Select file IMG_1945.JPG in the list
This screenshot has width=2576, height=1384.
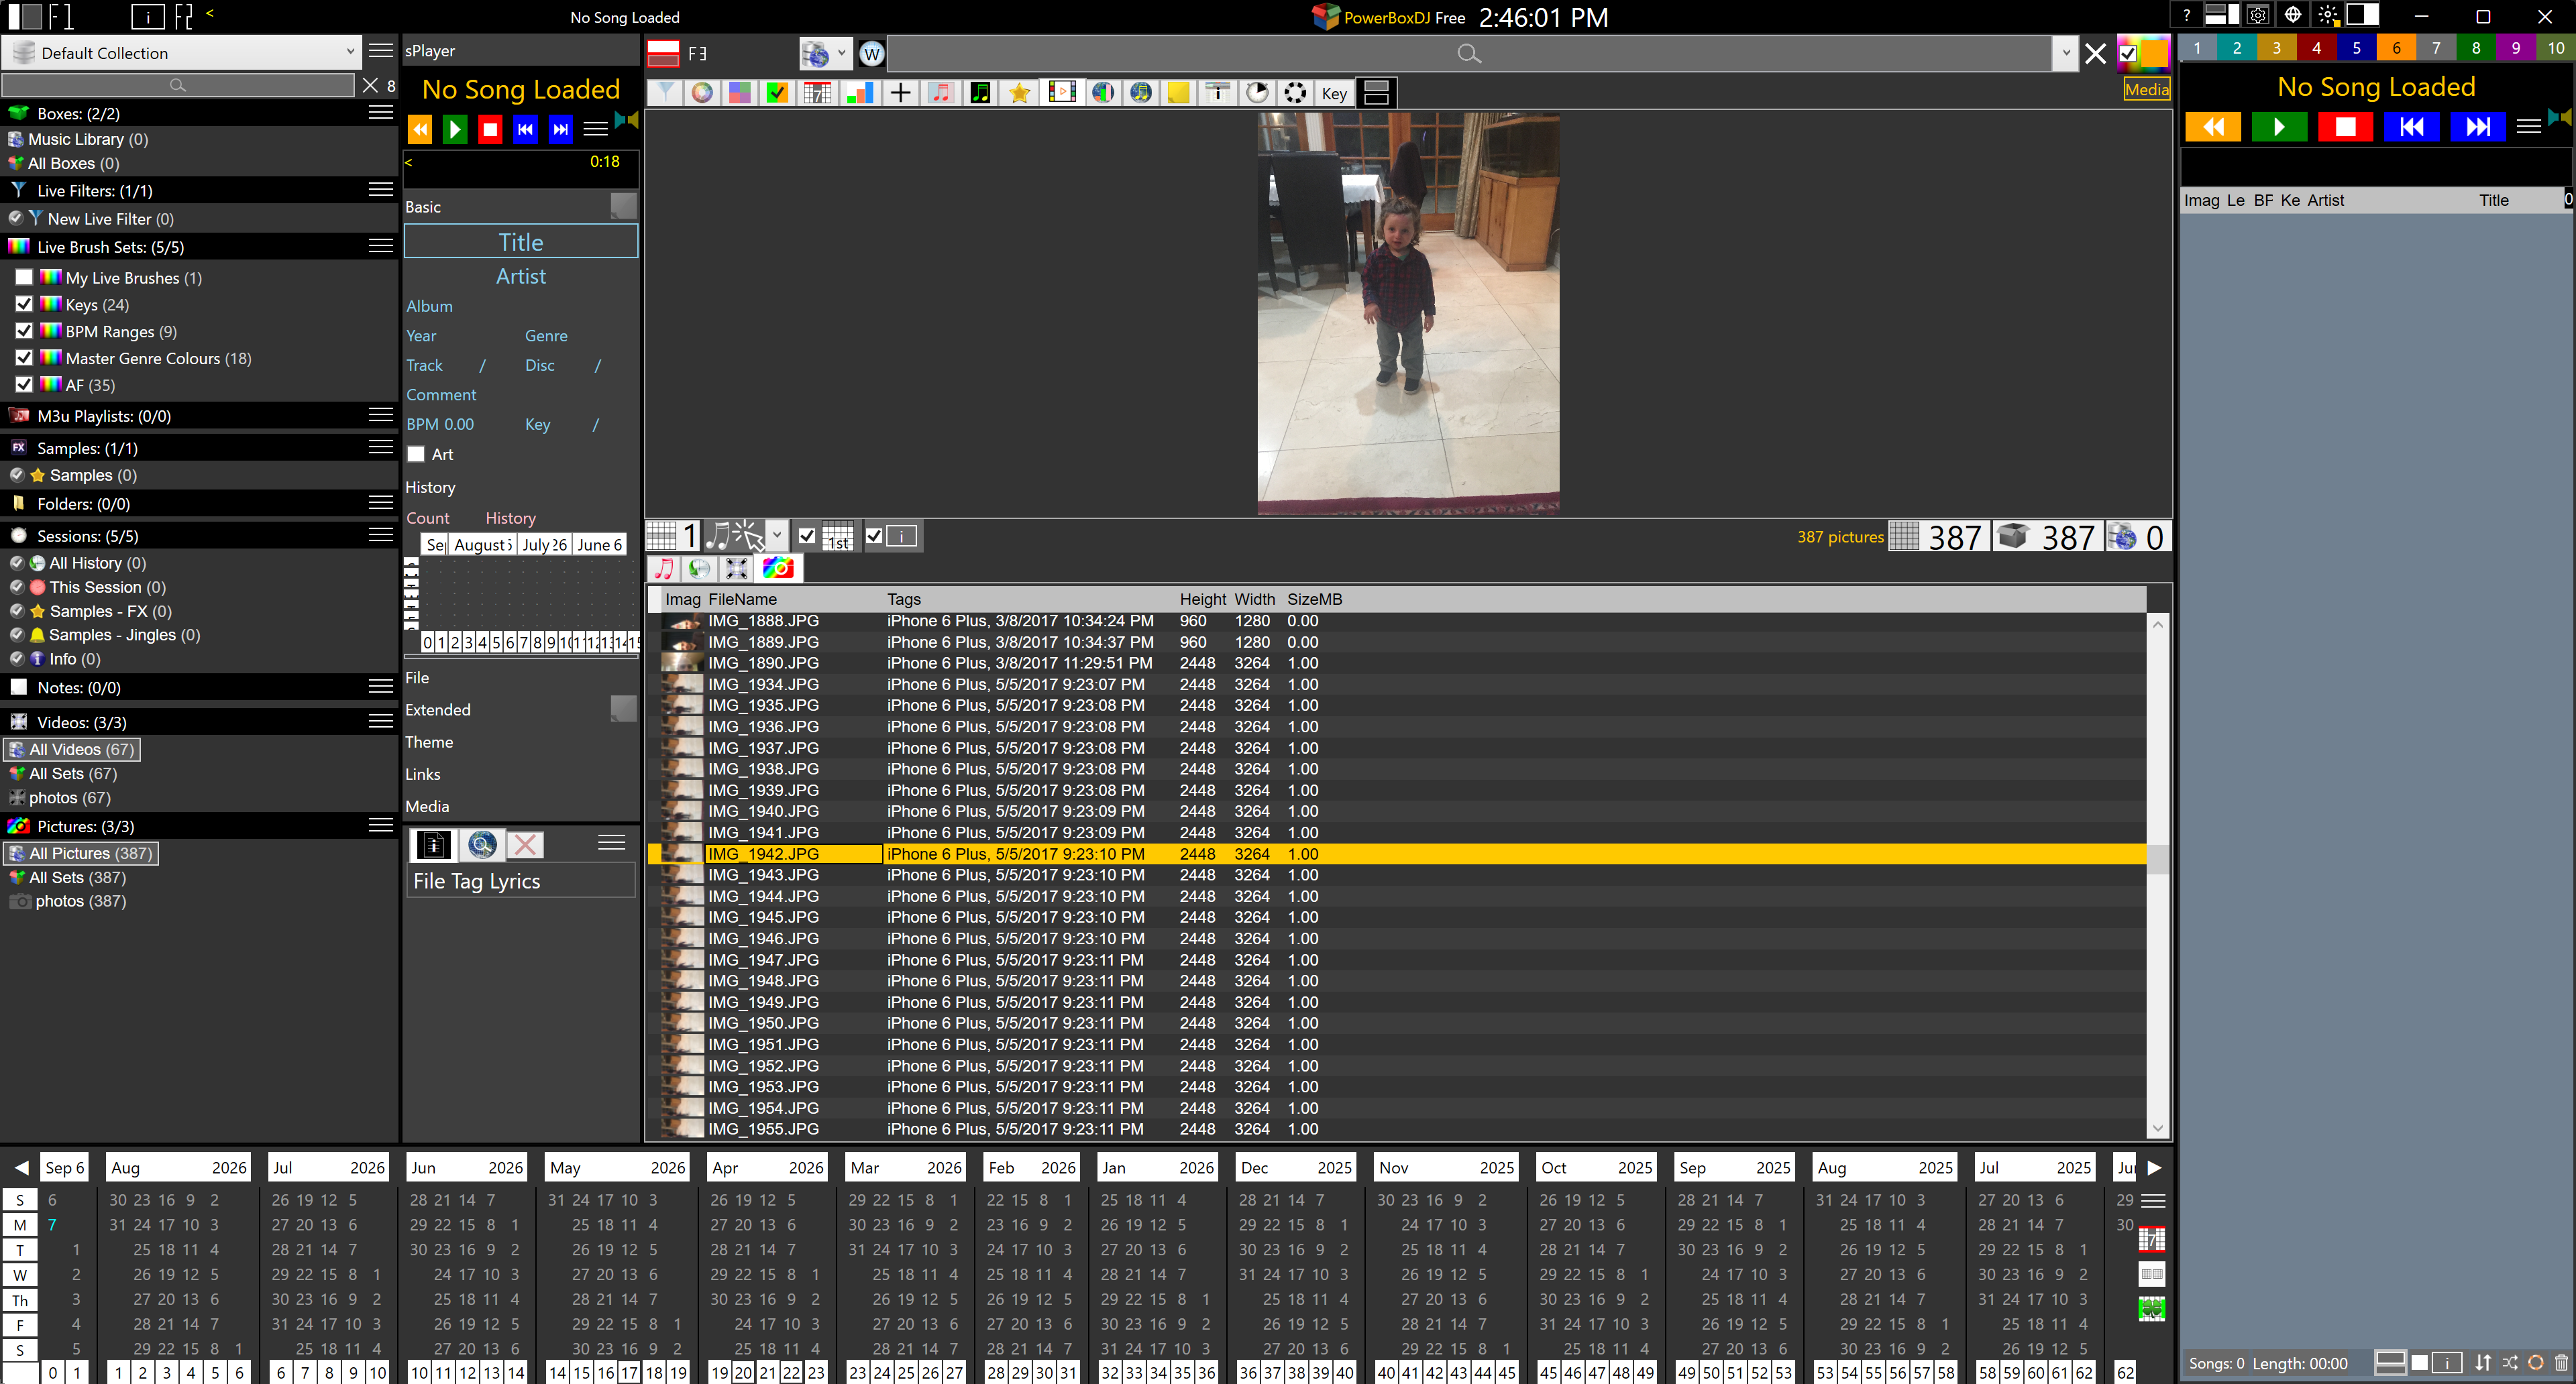[x=1396, y=917]
